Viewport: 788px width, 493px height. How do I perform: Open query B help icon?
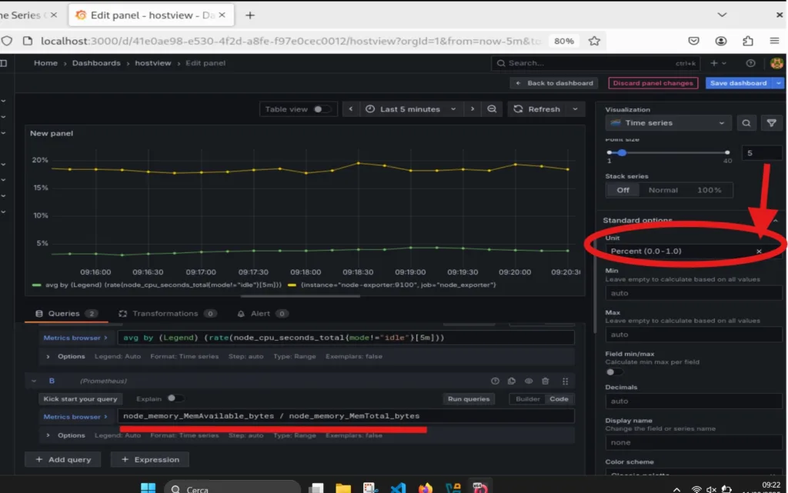tap(496, 381)
